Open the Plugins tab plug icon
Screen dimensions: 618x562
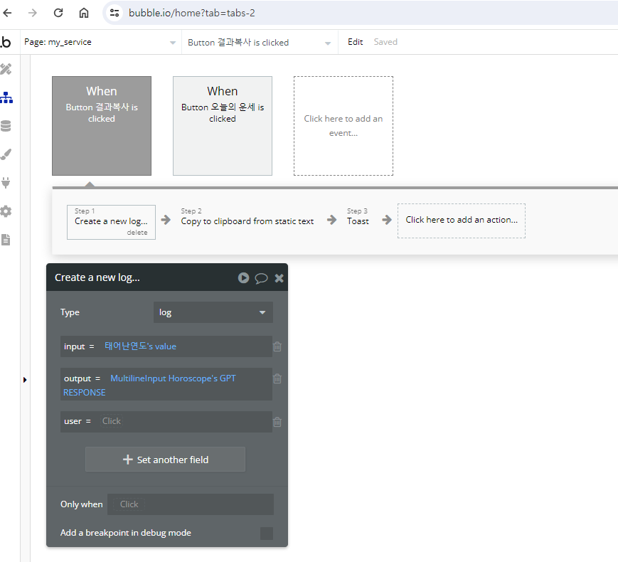coord(6,183)
